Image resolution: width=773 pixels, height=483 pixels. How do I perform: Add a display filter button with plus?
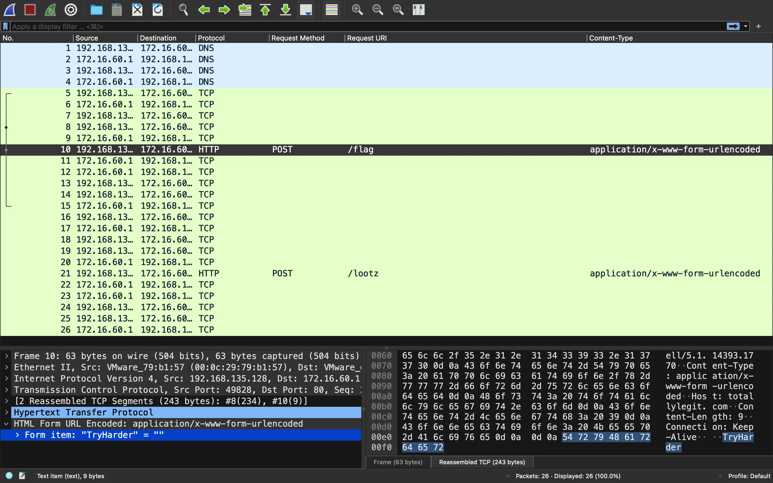pos(759,26)
